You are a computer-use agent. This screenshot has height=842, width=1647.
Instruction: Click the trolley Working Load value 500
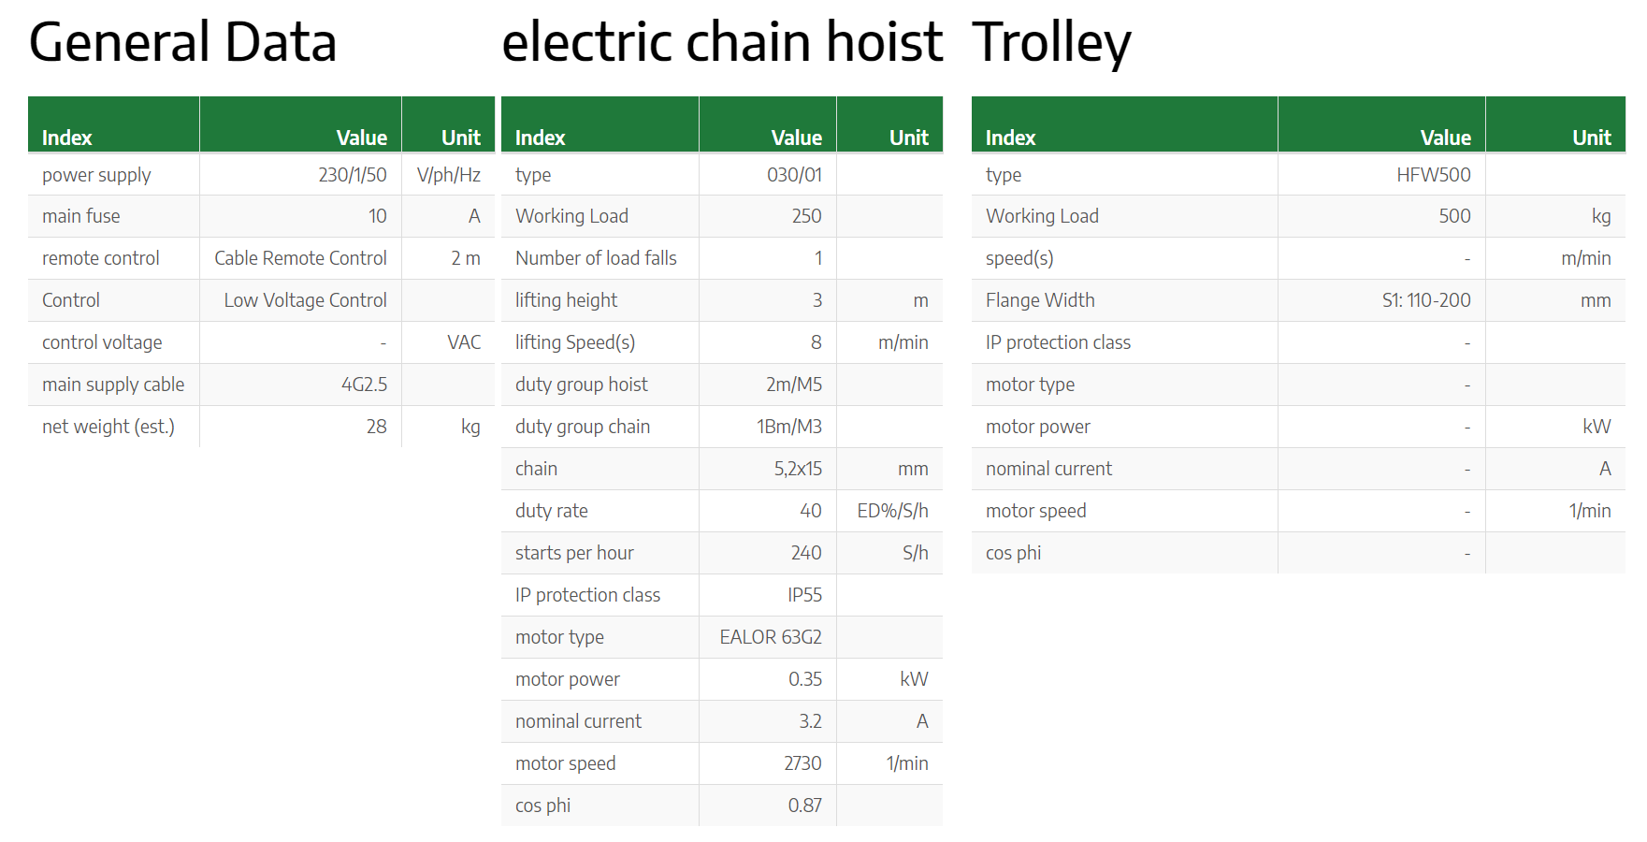(1454, 216)
